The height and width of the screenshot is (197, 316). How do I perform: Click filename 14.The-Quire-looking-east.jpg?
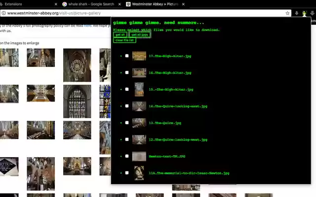pyautogui.click(x=178, y=106)
